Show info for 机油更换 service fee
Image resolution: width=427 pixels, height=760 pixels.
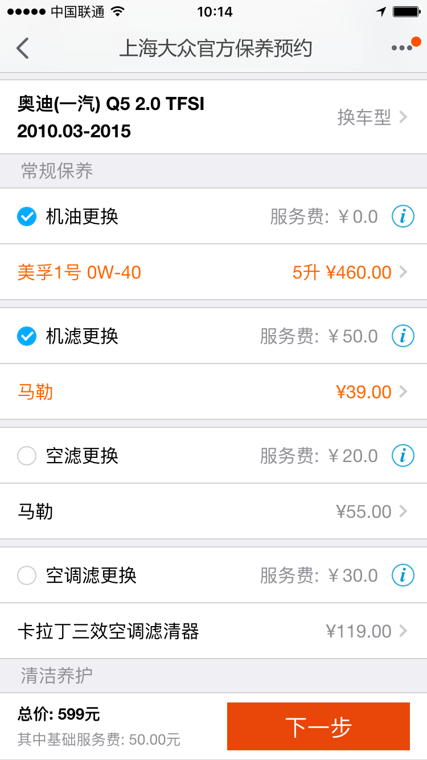tap(403, 216)
